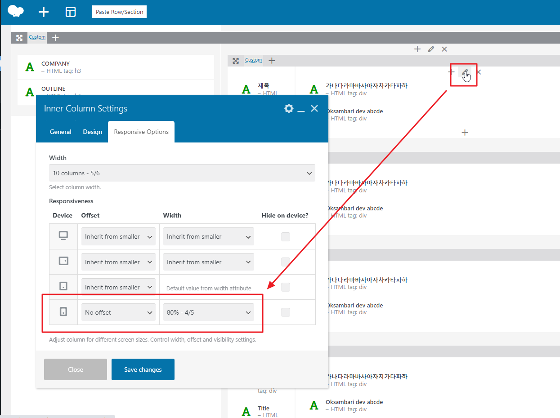Screen dimensions: 560x418
Task: Click move handle icon of left Custom row
Action: (19, 38)
